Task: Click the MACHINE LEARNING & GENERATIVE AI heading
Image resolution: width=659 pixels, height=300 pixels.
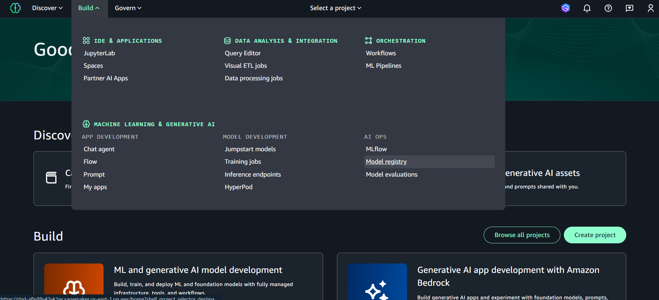Action: coord(154,124)
